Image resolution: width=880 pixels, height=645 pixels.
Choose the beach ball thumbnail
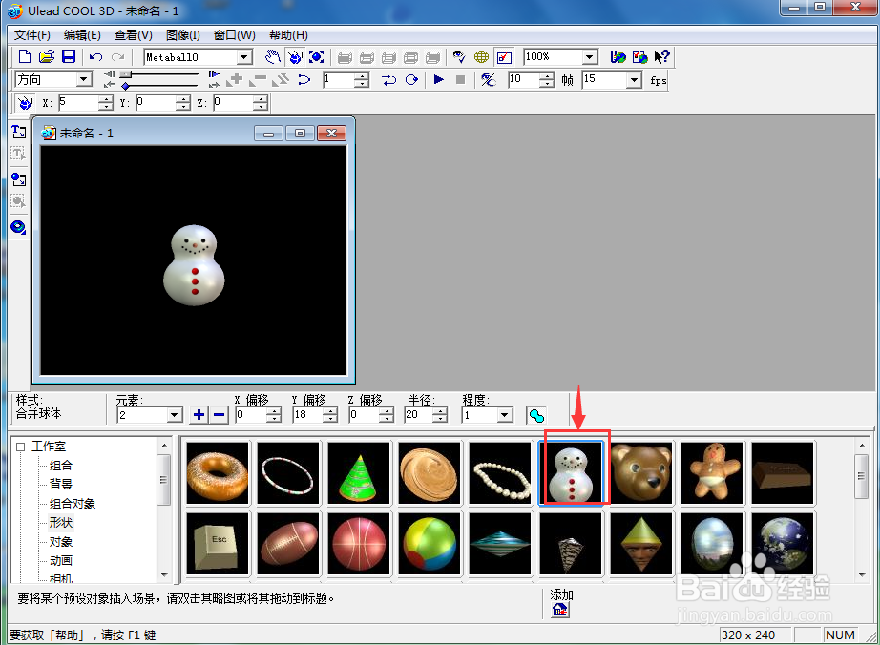(x=430, y=544)
